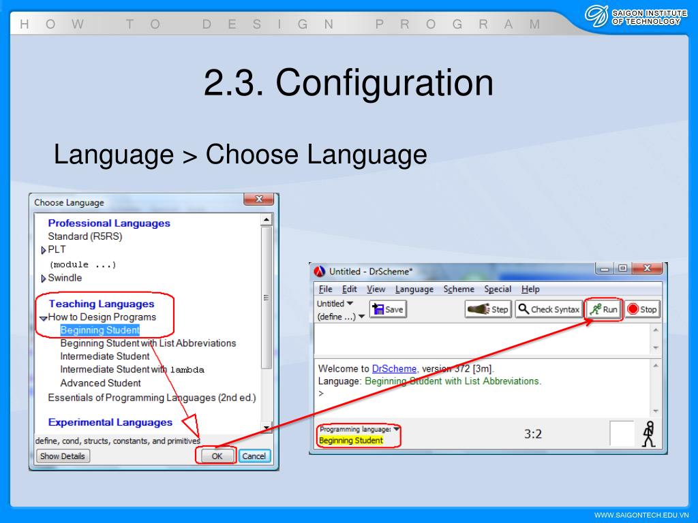Viewport: 698px width, 523px height.
Task: Click the WWW.SAIGONTECH.EDU.VN footer text
Action: point(641,515)
